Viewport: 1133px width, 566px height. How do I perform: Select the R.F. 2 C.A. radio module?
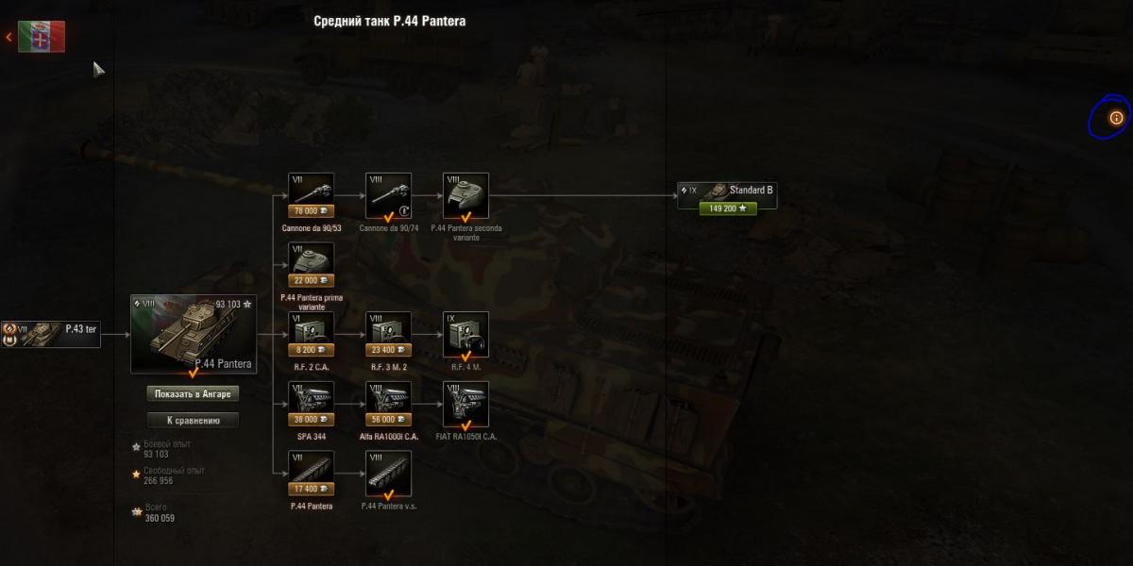pos(311,335)
